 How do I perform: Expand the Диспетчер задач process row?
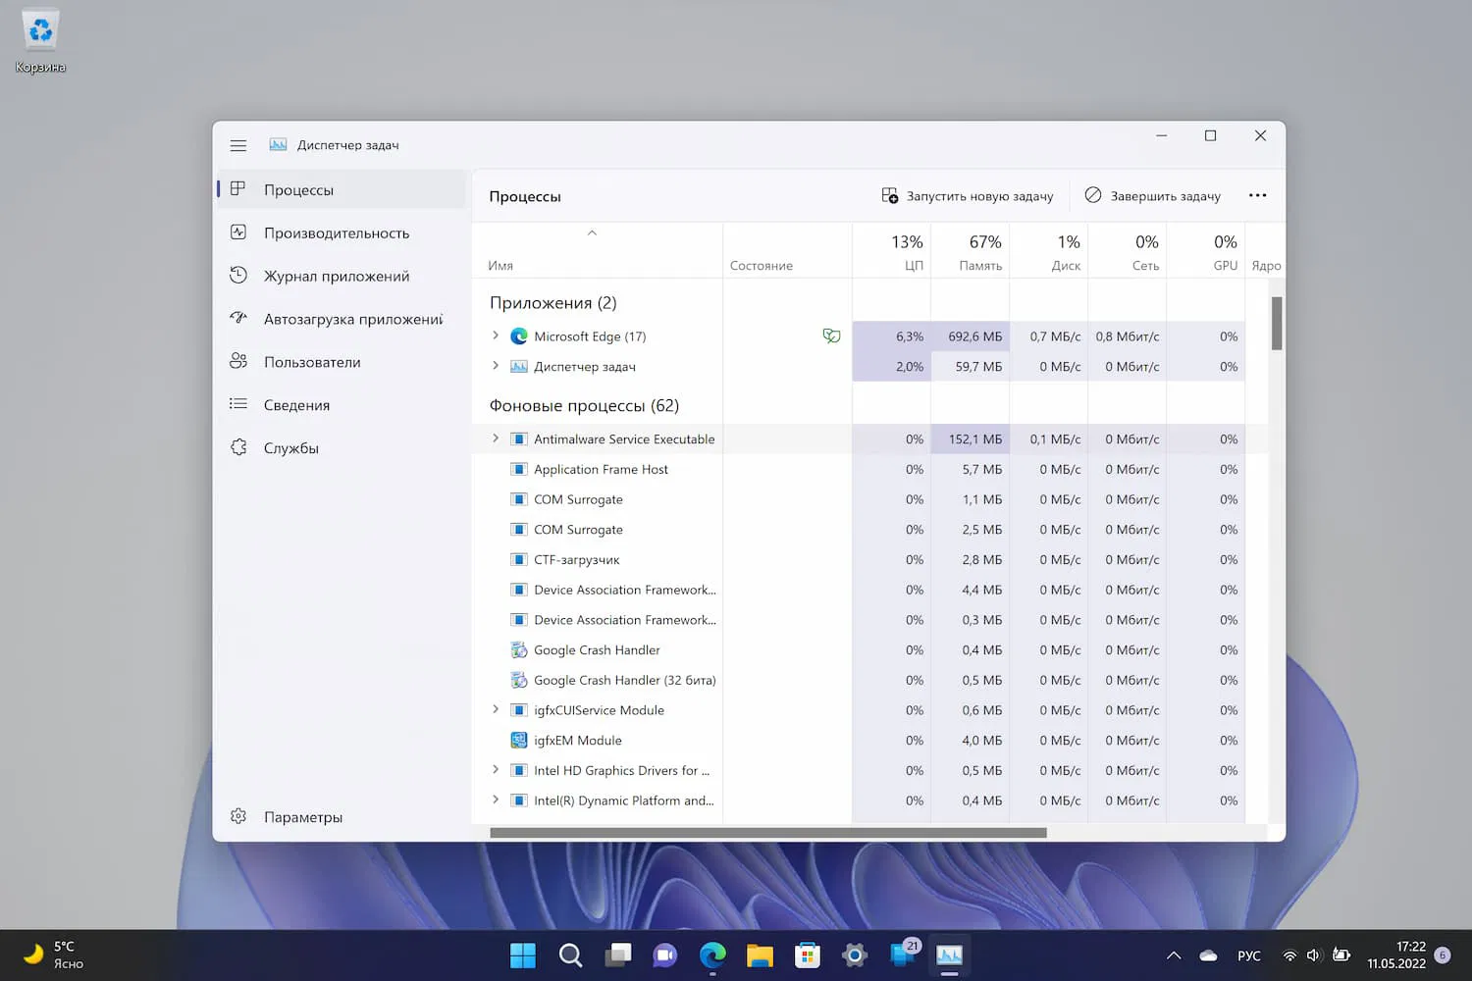click(496, 366)
